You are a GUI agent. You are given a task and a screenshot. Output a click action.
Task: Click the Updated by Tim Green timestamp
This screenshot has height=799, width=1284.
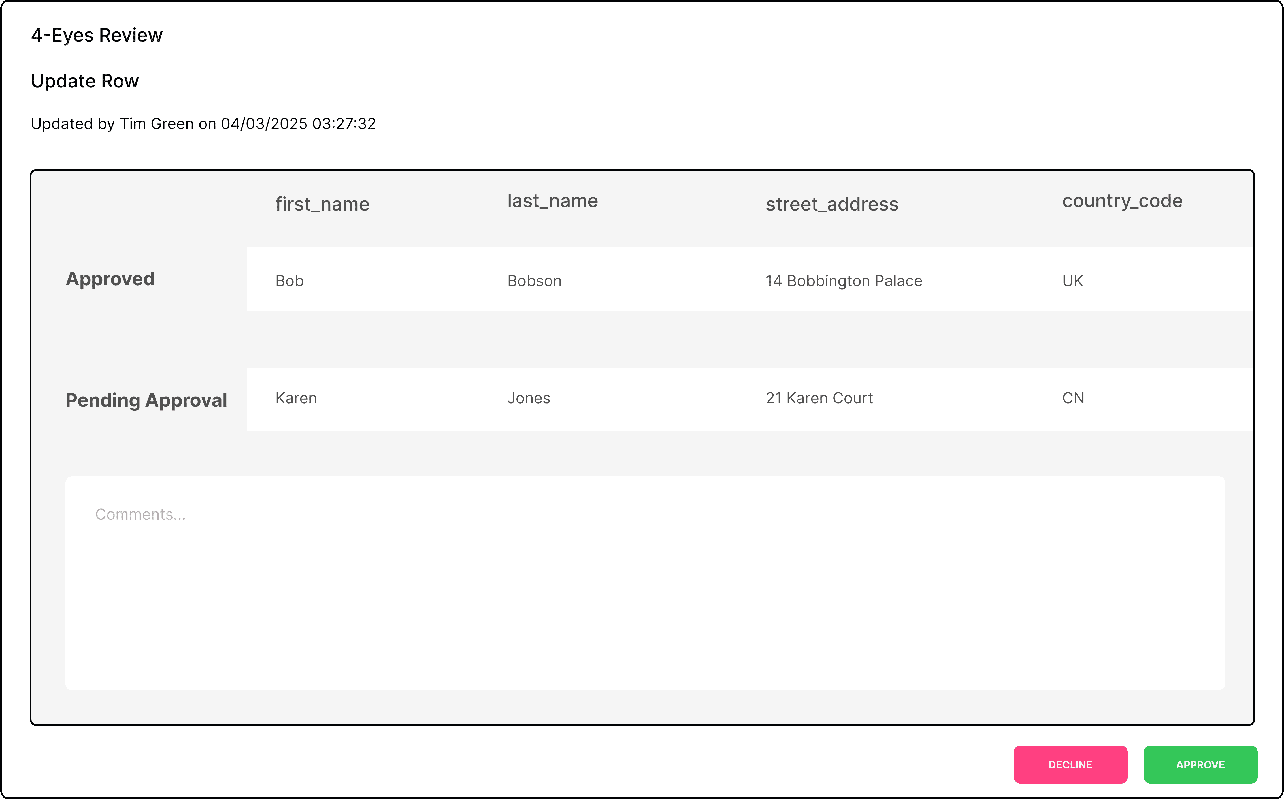203,124
